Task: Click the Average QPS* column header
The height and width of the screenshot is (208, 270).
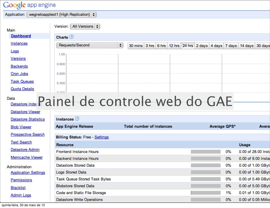Action: point(222,126)
